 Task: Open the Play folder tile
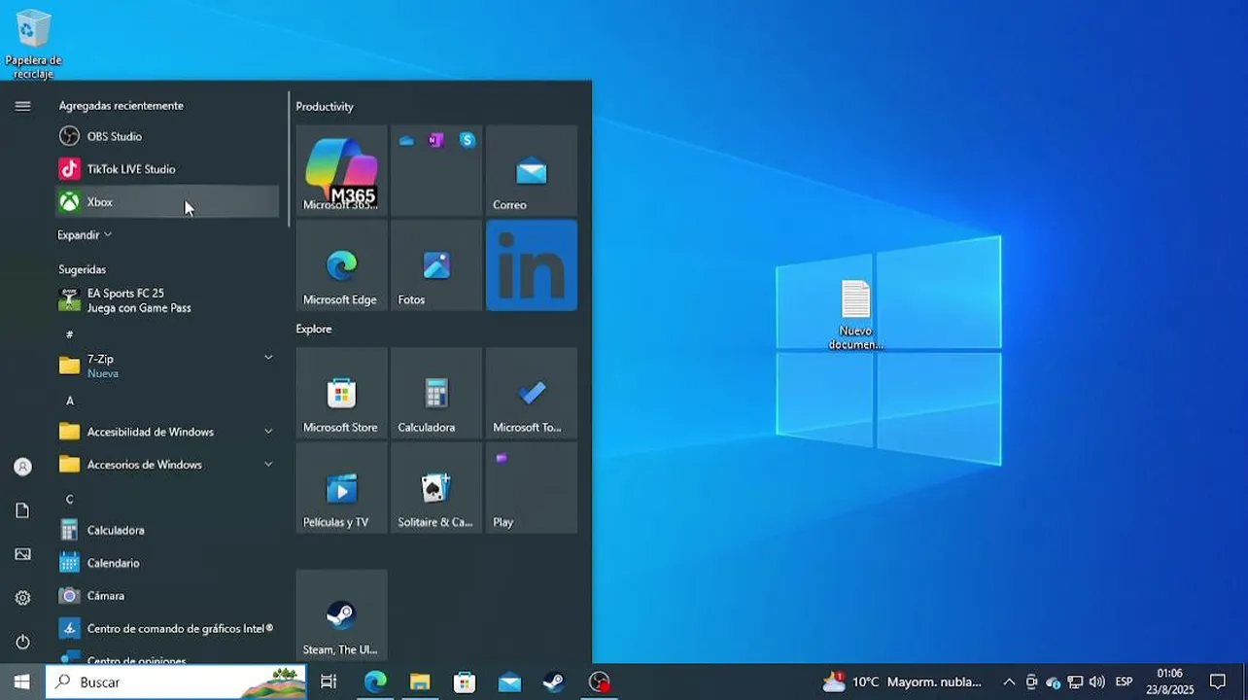[532, 488]
